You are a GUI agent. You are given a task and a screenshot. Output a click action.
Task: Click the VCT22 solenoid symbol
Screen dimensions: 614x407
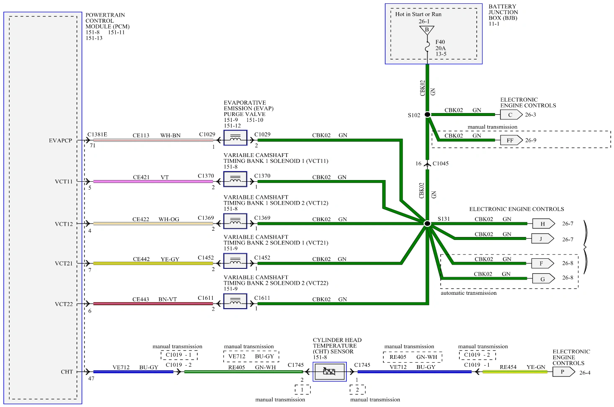click(235, 301)
